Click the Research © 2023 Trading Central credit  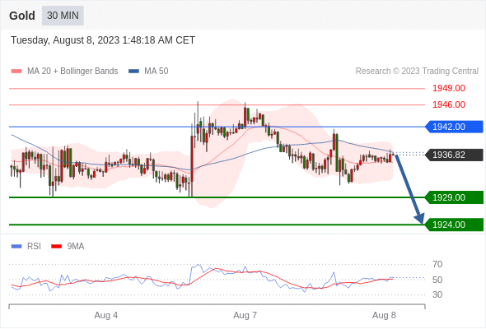click(417, 72)
